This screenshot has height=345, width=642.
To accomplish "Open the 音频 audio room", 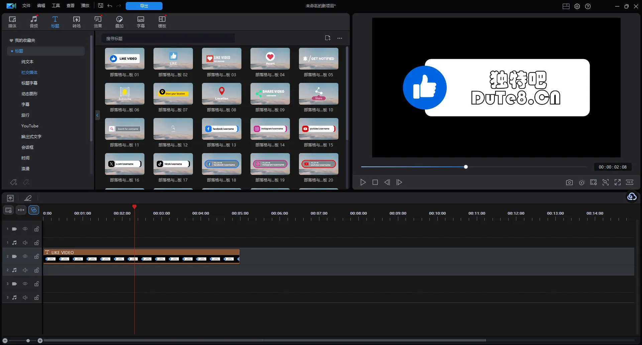I will click(x=34, y=22).
